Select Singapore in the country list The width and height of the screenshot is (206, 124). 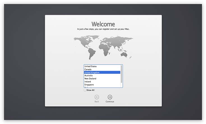(102, 85)
